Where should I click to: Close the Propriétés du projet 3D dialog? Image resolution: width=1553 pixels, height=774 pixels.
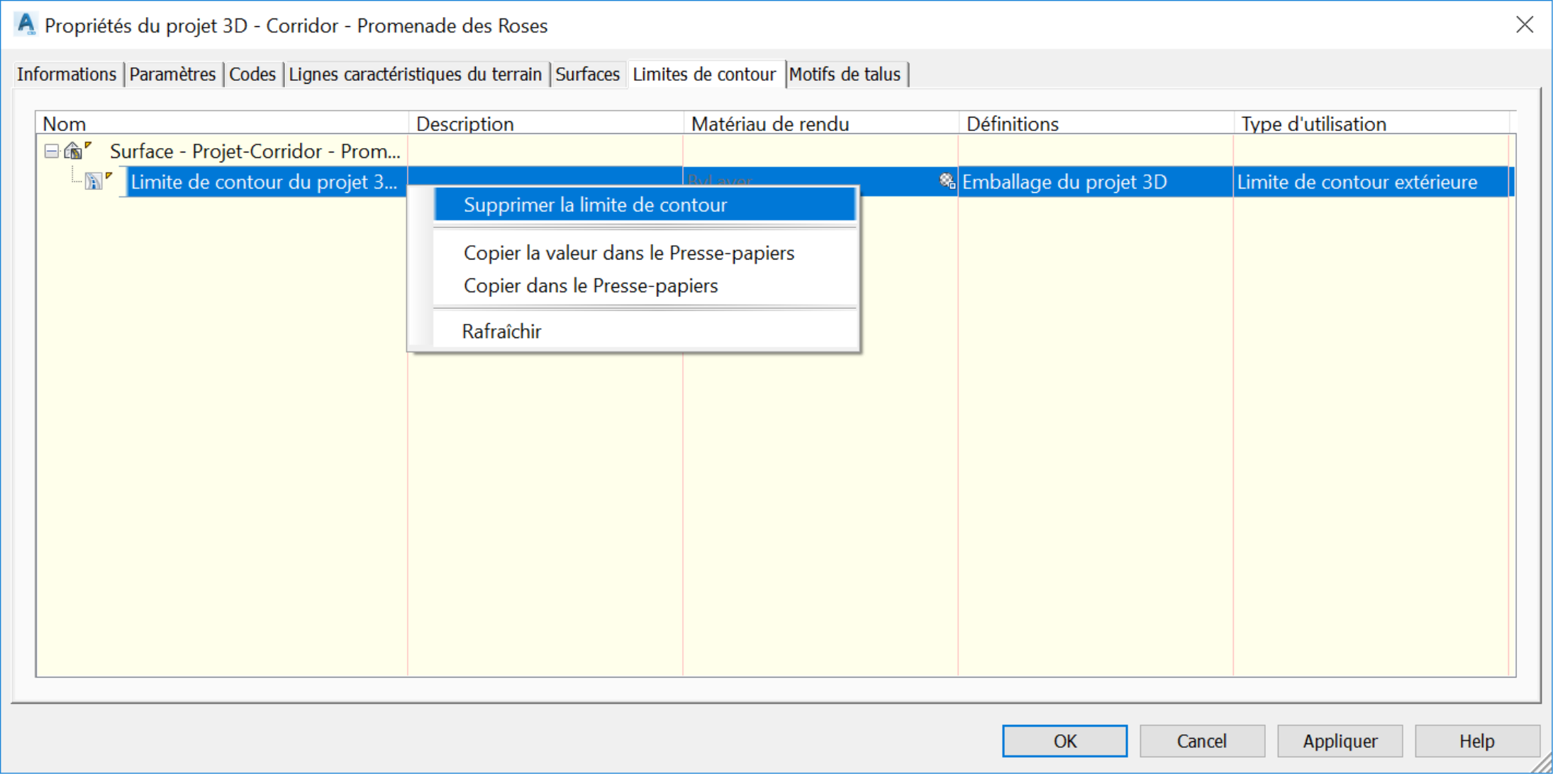tap(1525, 25)
